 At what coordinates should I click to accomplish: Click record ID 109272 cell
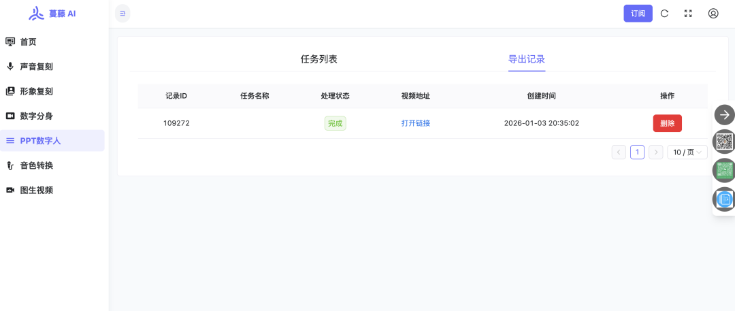pos(176,123)
